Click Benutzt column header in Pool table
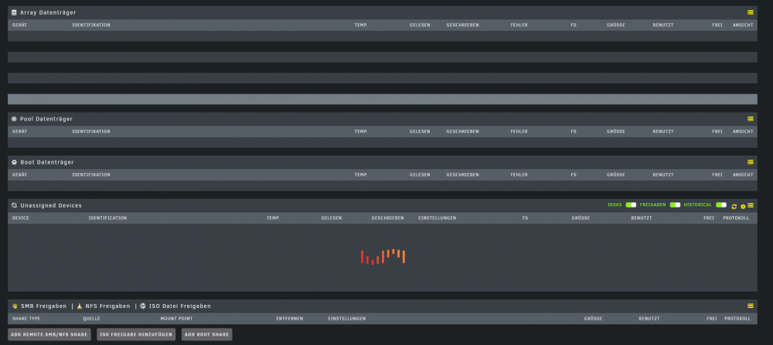This screenshot has height=345, width=773. [x=663, y=131]
